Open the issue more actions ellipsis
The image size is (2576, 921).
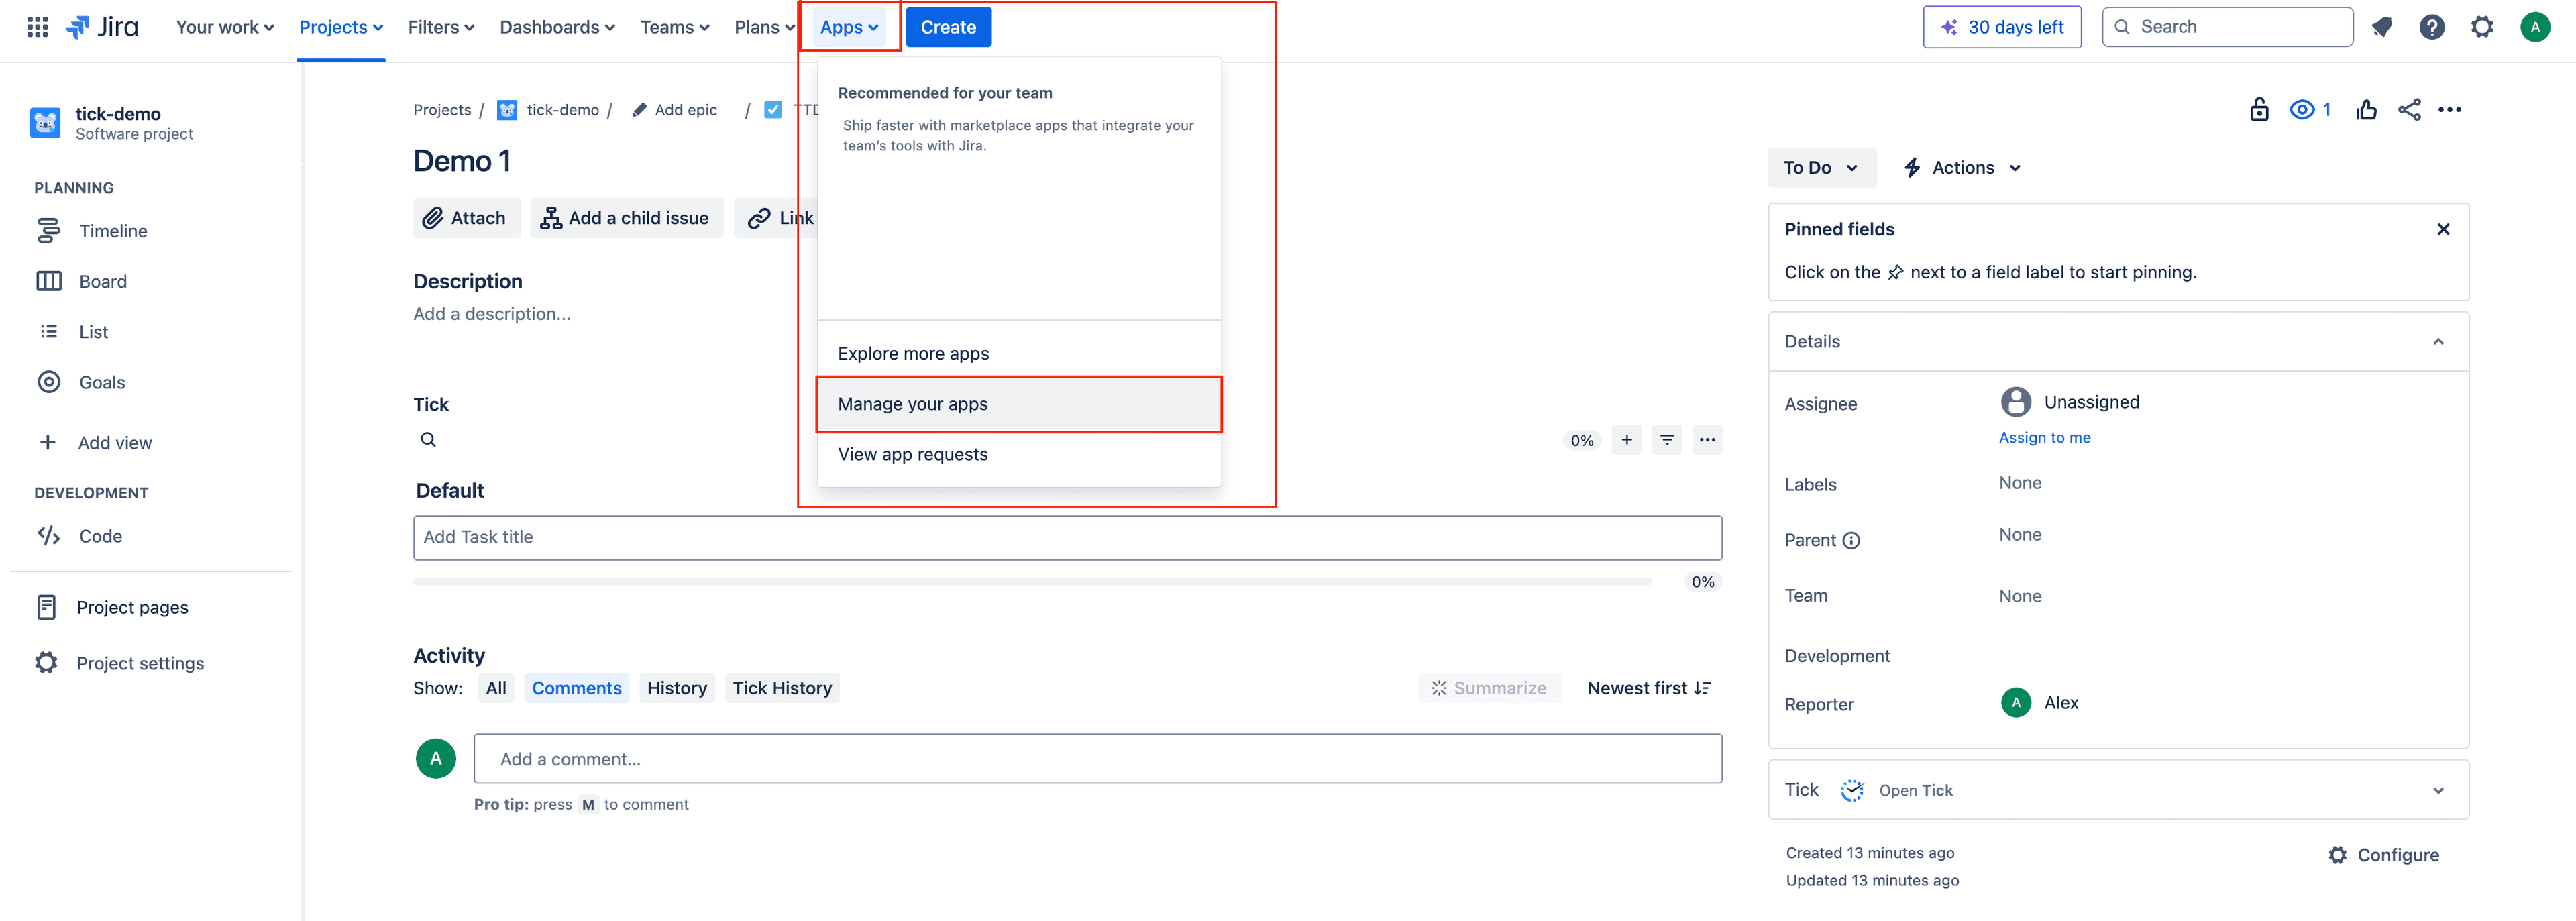[2450, 109]
